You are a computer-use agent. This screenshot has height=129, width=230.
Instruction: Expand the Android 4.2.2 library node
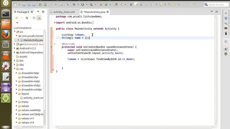coord(15,48)
